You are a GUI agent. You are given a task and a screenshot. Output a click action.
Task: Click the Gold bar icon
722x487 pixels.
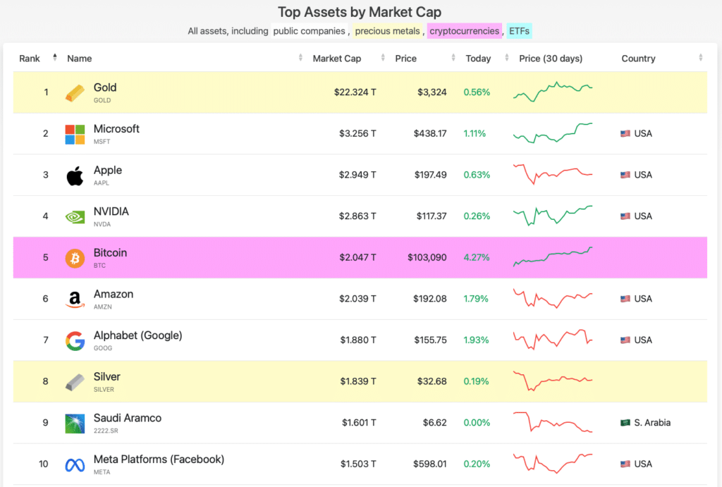[x=75, y=92]
